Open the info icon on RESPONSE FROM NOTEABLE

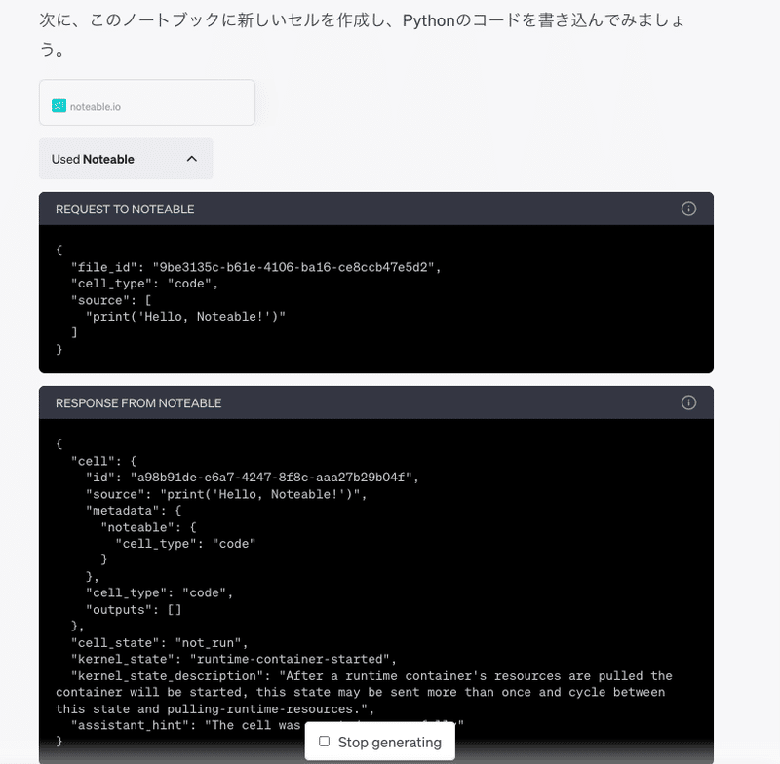coord(688,401)
